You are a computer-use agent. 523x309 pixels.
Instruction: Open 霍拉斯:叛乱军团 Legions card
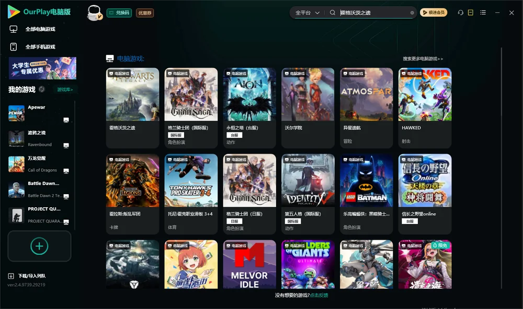click(x=132, y=194)
